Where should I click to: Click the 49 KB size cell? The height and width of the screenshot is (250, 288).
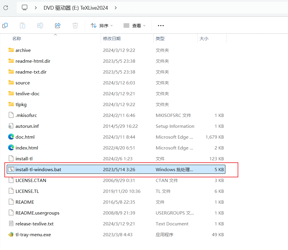pos(218,235)
